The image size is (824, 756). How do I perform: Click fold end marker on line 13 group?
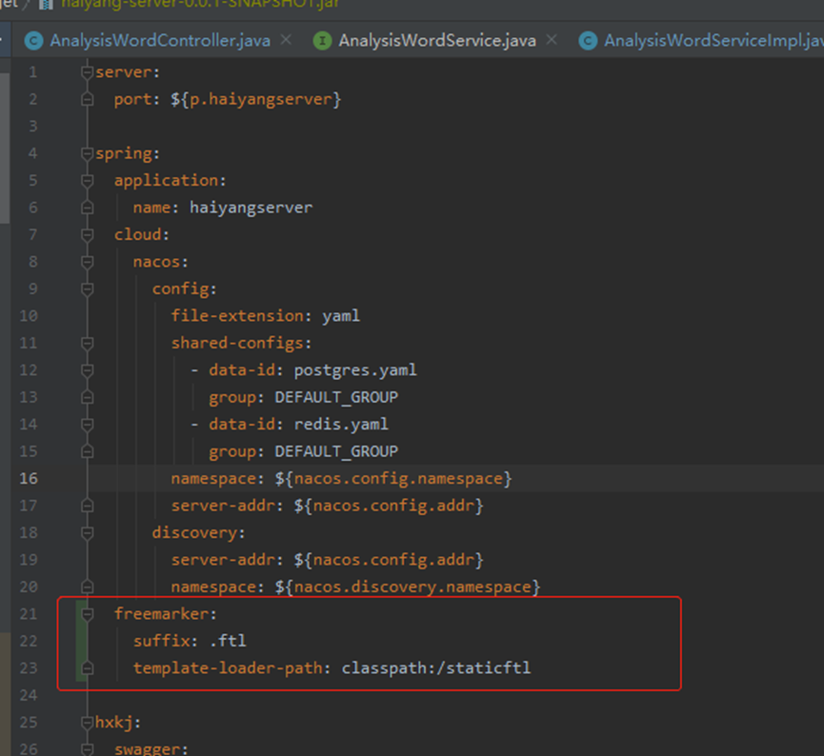pos(88,397)
